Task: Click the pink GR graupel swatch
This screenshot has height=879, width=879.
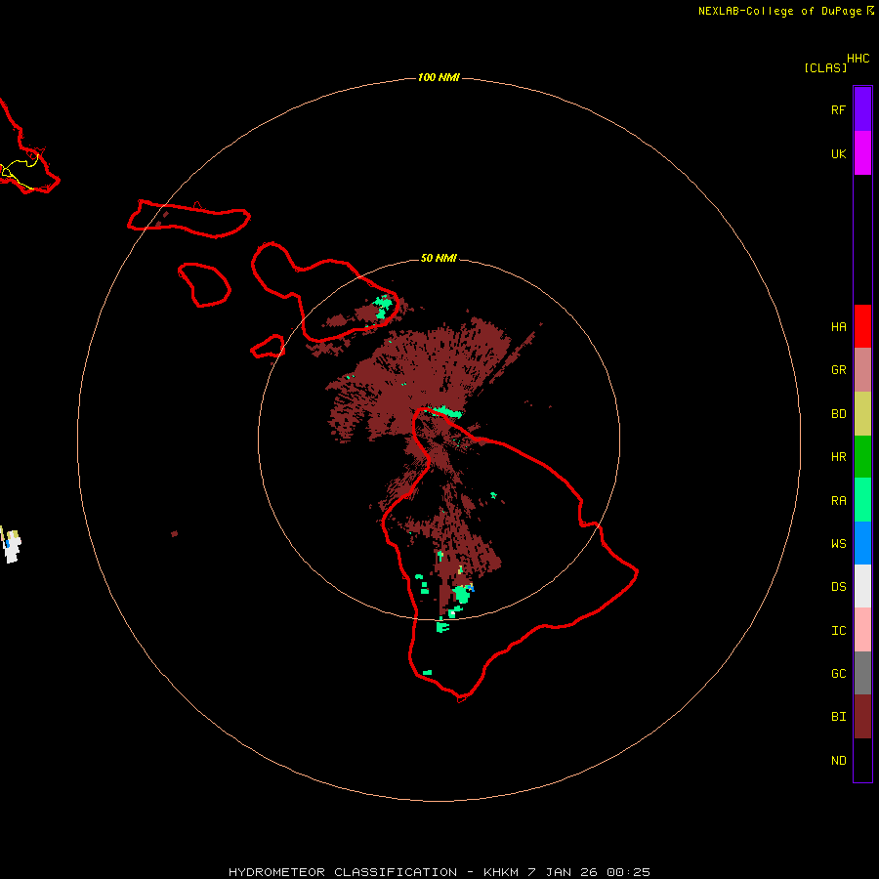Action: point(862,370)
